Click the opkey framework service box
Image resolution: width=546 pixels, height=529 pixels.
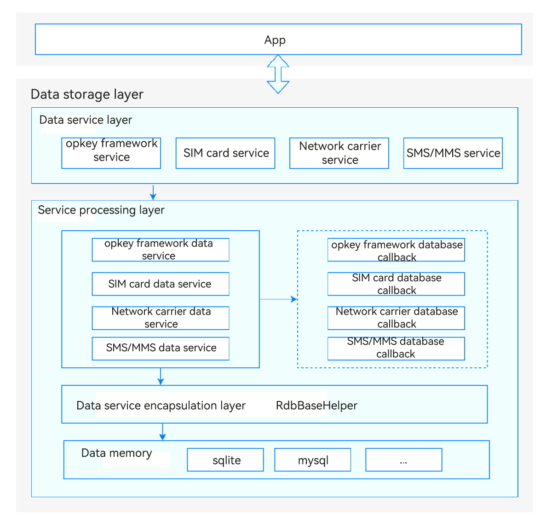[111, 153]
